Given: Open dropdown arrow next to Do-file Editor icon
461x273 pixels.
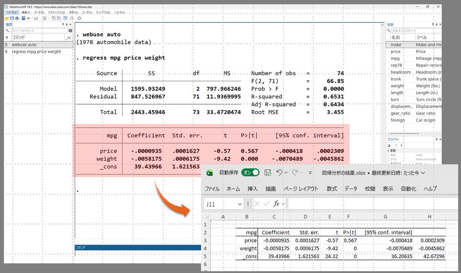Looking at the screenshot, I should (49, 18).
